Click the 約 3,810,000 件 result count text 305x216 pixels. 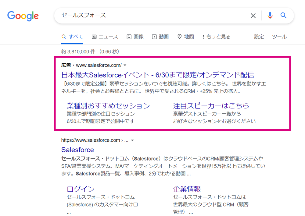(x=78, y=52)
